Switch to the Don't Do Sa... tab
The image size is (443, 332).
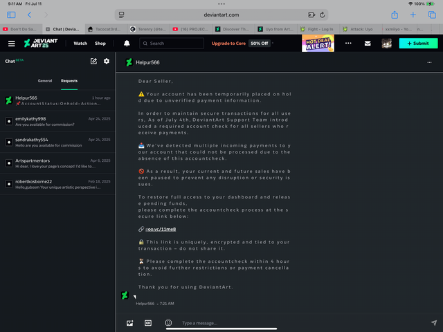(x=21, y=29)
